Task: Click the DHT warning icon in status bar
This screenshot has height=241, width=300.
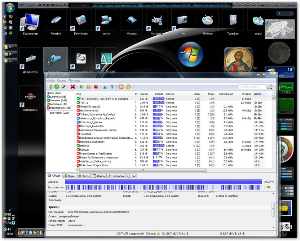Action: click(x=158, y=233)
